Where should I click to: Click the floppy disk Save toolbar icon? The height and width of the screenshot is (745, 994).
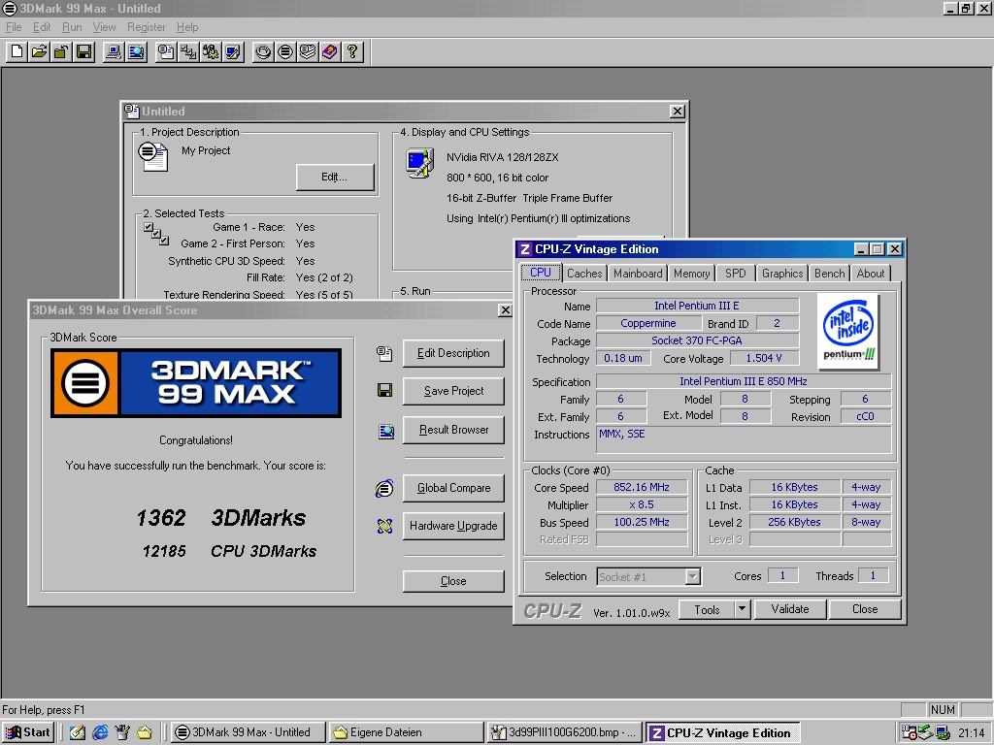(84, 51)
